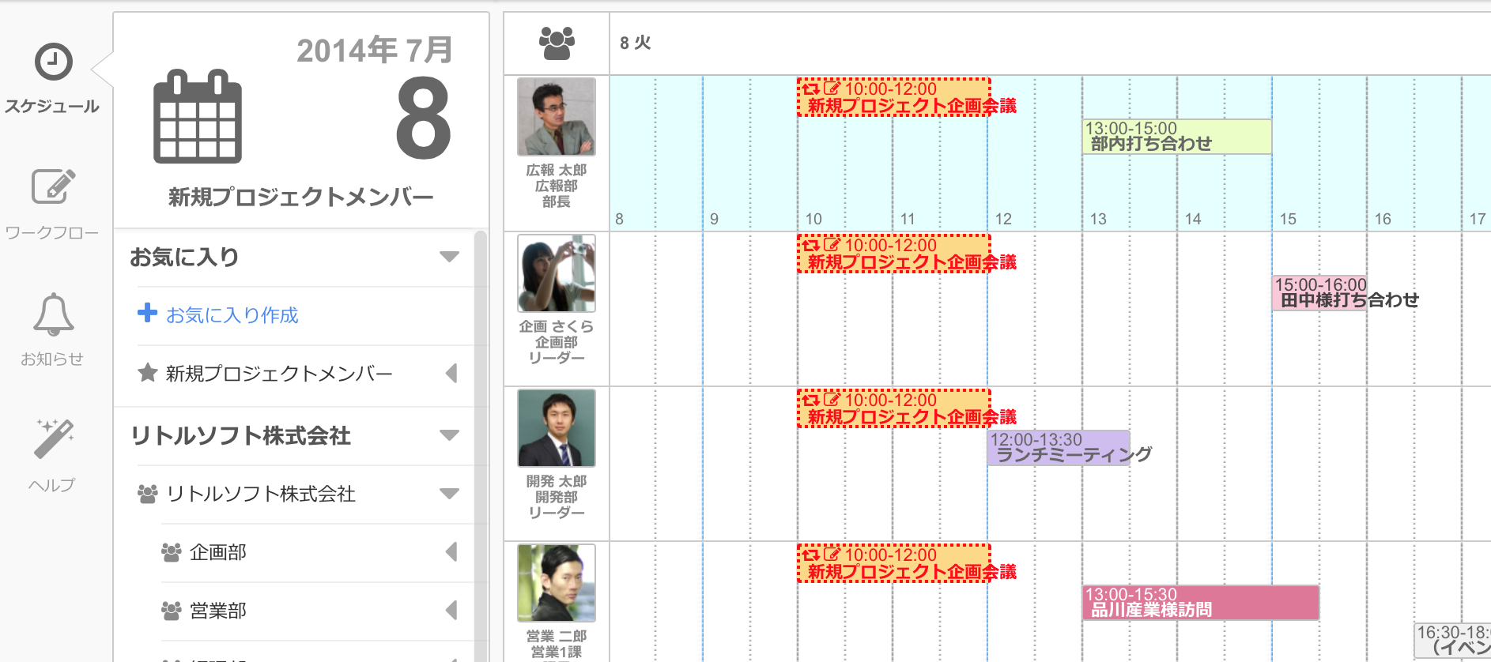Open 品川産業様訪問 13:00-15:30 event
Screen dimensions: 1491x662
1201,603
